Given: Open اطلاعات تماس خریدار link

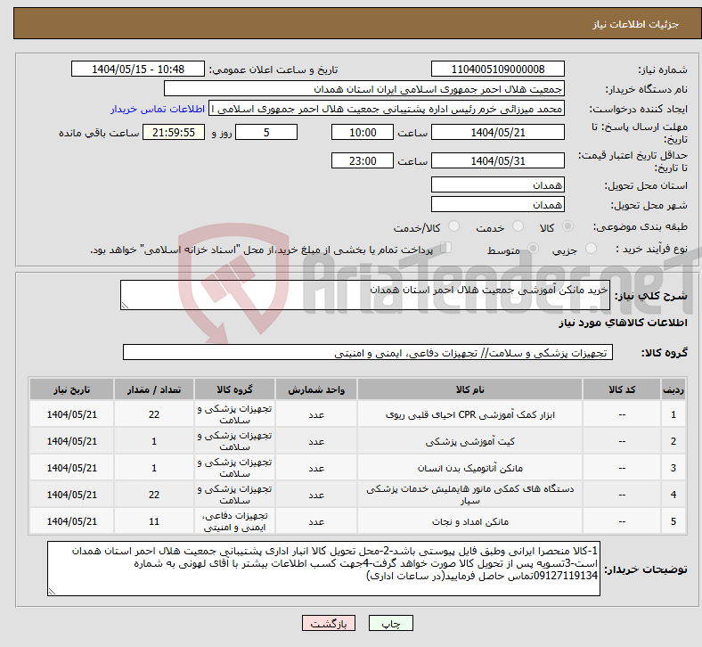Looking at the screenshot, I should 158,109.
